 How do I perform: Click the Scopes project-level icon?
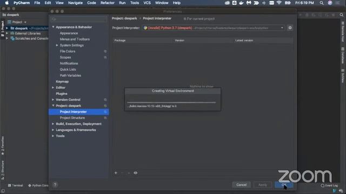coord(105,58)
